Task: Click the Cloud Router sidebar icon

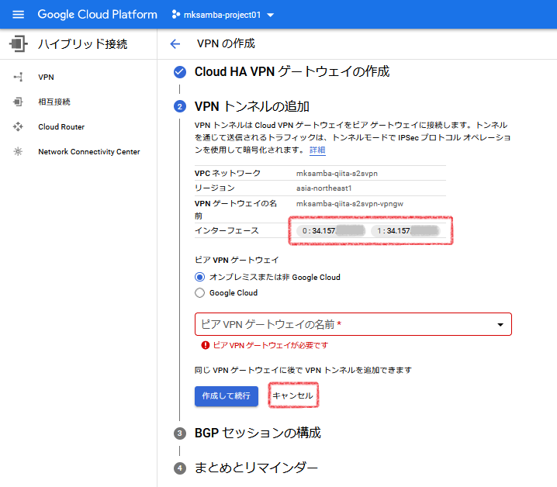Action: click(x=18, y=127)
